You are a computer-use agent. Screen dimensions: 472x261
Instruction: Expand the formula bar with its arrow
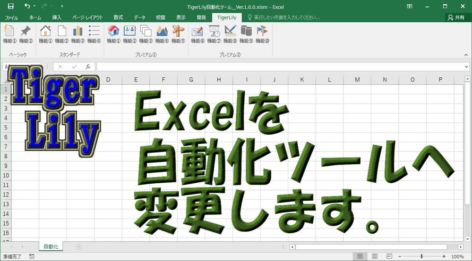466,66
